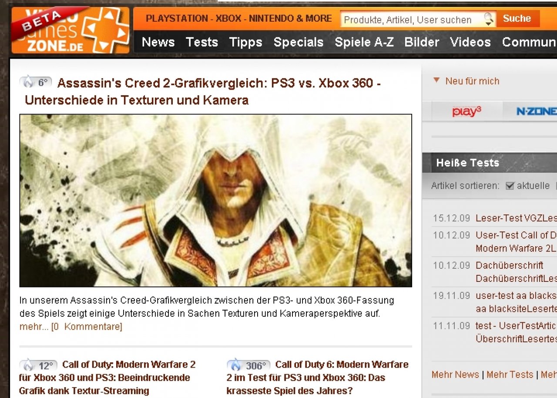
Task: Open Call of Duty 6 im Test article
Action: click(x=318, y=378)
